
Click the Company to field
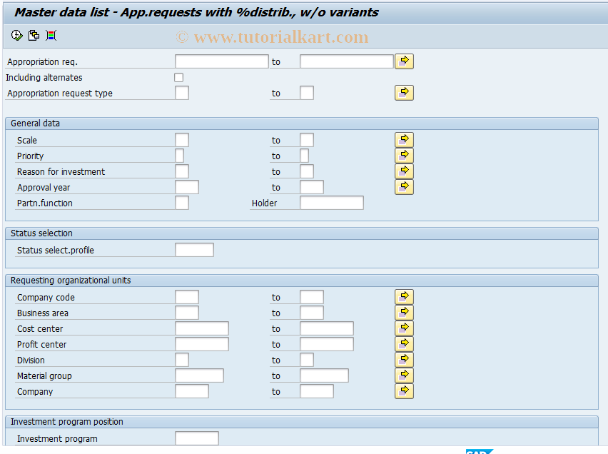pos(317,391)
